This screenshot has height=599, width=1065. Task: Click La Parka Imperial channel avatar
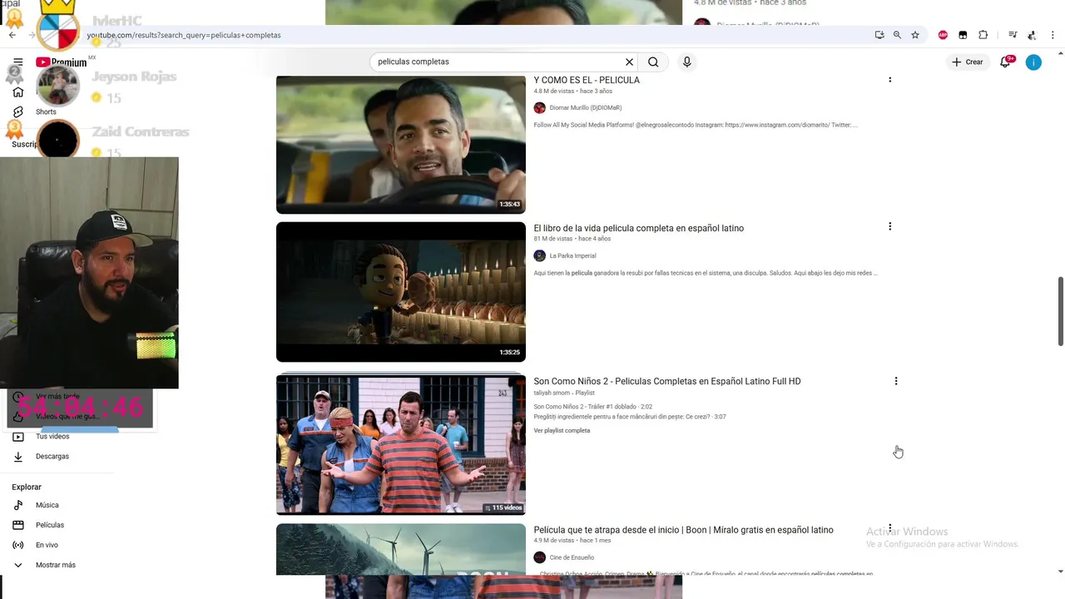click(539, 256)
